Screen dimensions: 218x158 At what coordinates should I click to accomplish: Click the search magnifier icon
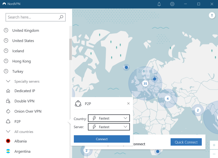61,17
